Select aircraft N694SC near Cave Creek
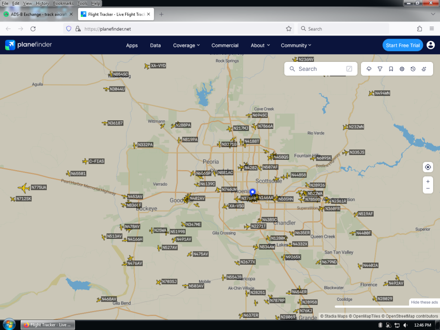The height and width of the screenshot is (330, 440). [x=249, y=115]
